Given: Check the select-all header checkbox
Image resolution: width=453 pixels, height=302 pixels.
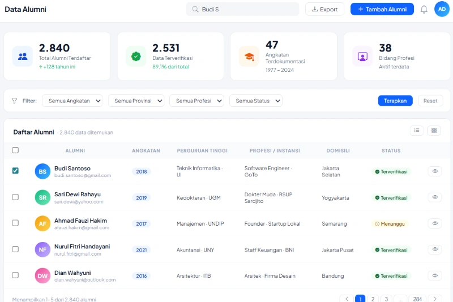Looking at the screenshot, I should tap(15, 150).
